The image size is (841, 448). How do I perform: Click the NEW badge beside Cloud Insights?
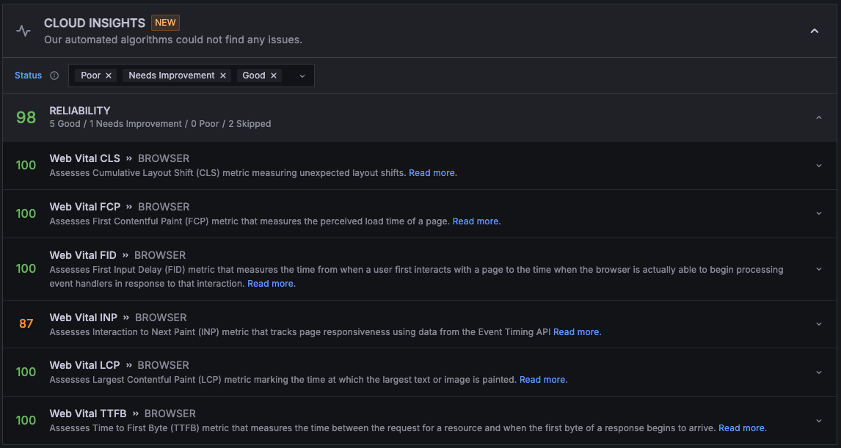[x=165, y=23]
